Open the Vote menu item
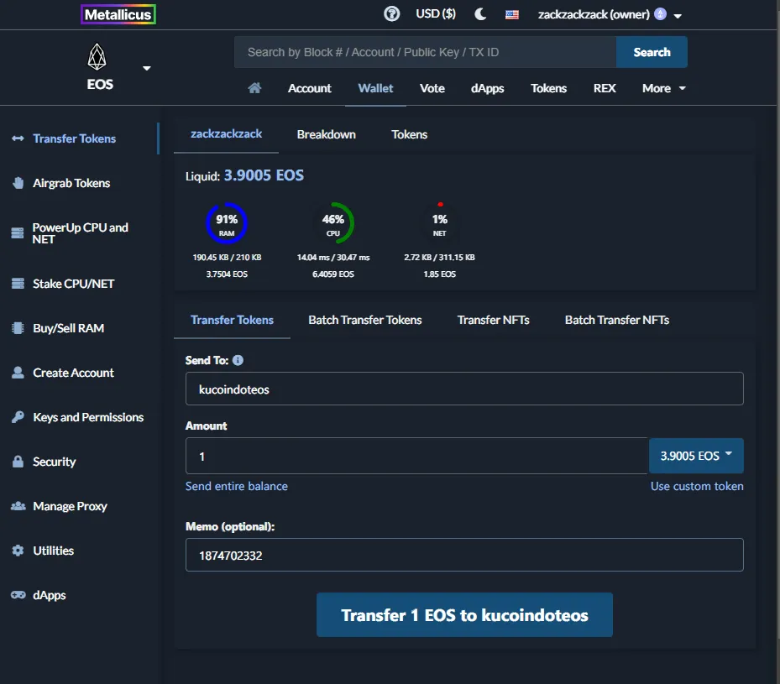 tap(432, 88)
